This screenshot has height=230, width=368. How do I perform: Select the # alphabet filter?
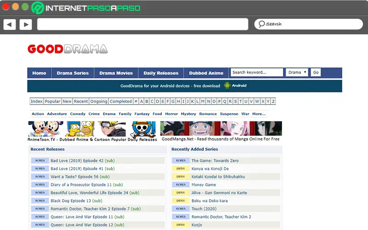point(136,101)
